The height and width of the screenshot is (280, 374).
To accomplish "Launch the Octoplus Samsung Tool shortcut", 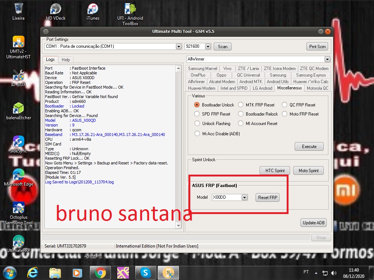I will pos(19,214).
